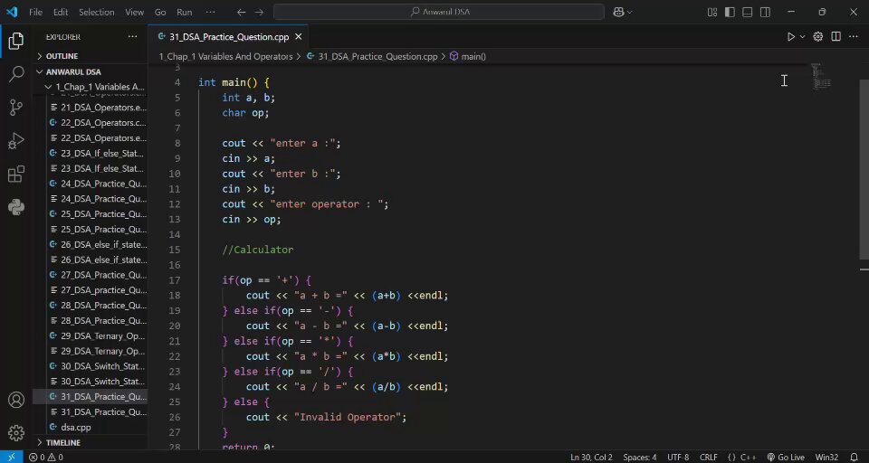The image size is (869, 463).
Task: Go forward with the right arrow
Action: coord(259,12)
